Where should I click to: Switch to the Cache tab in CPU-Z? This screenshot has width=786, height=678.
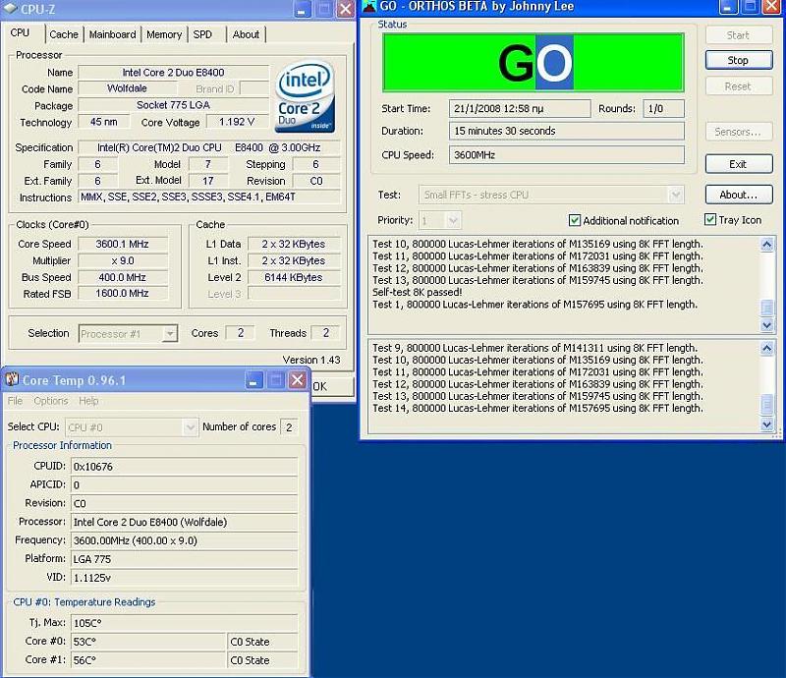click(x=64, y=34)
